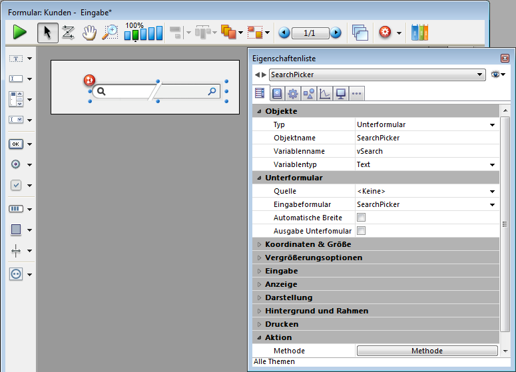Image resolution: width=516 pixels, height=372 pixels.
Task: Open the Typ dropdown showing Unterformular
Action: coord(492,124)
